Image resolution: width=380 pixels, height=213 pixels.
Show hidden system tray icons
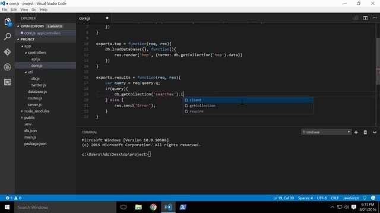tap(332, 207)
